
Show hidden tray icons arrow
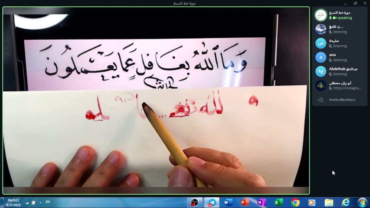[x=40, y=203]
